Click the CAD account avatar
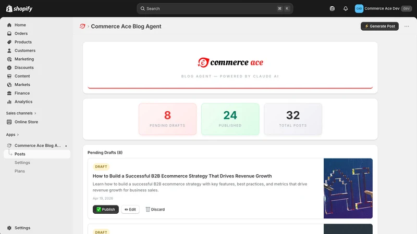This screenshot has height=234, width=417. tap(359, 8)
